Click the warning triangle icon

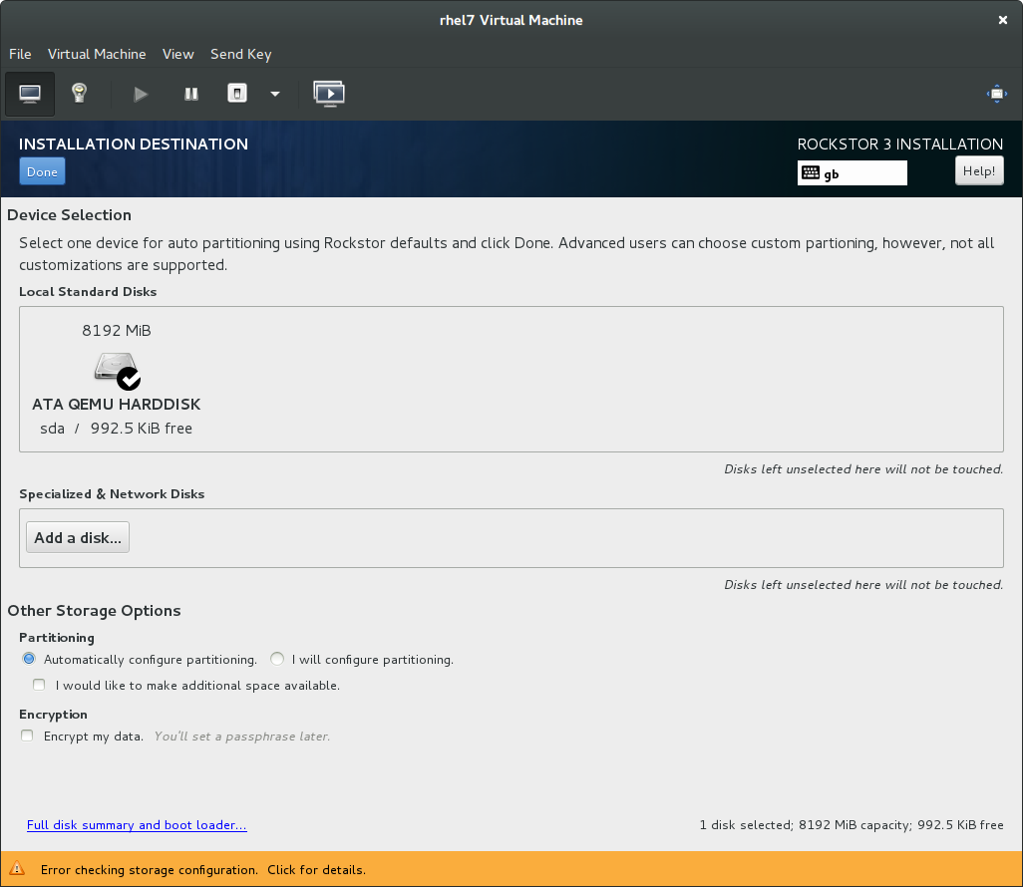[x=18, y=869]
